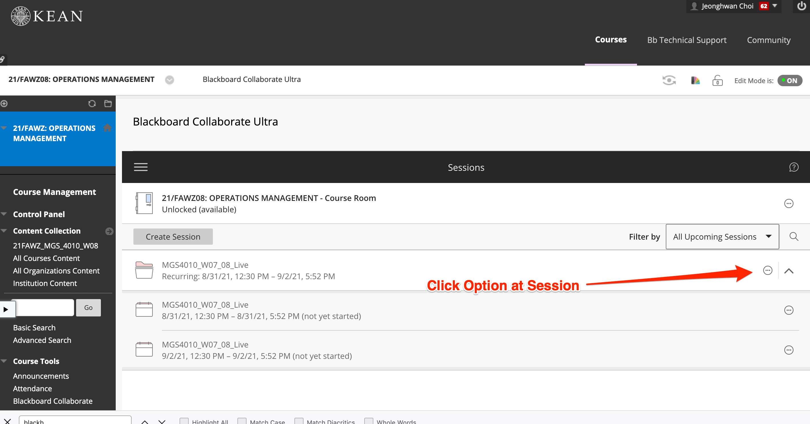Screen dimensions: 810x424
Task: Open Basic Search link
Action: coord(34,328)
